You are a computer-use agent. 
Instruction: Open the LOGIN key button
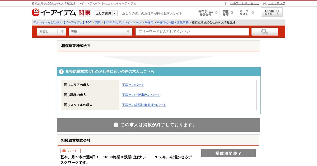click(x=272, y=12)
